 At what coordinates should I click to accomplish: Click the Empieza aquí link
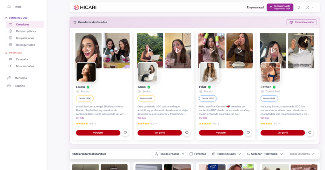pyautogui.click(x=255, y=7)
